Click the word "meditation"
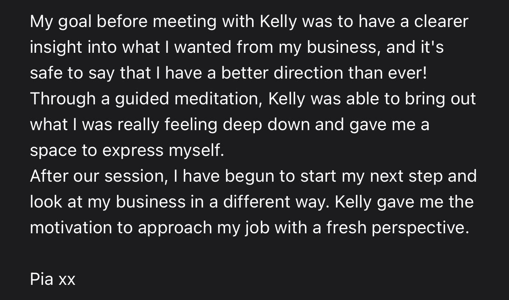Screen dimensions: 509x300 point(218,99)
